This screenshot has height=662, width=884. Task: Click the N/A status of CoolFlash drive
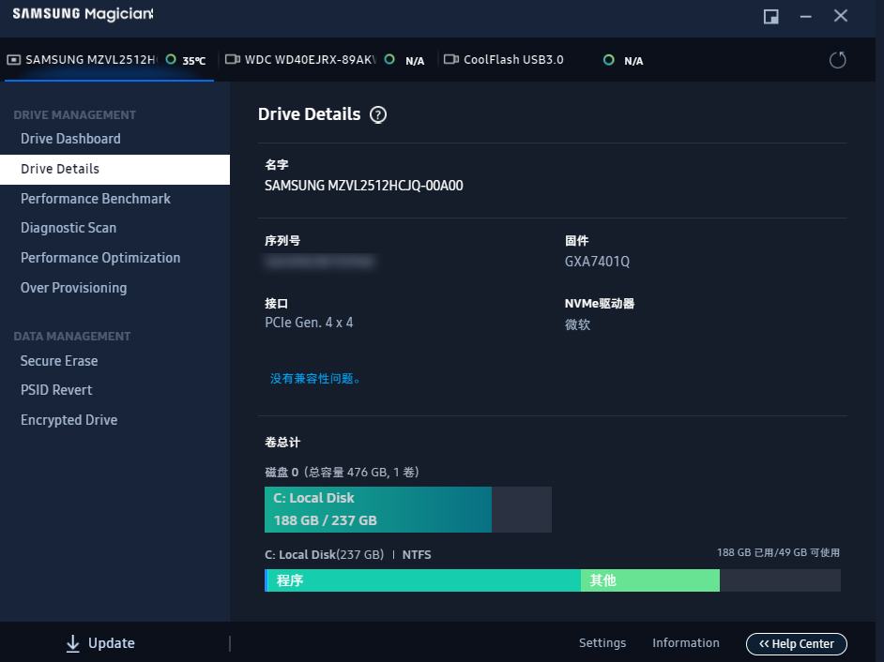click(633, 61)
